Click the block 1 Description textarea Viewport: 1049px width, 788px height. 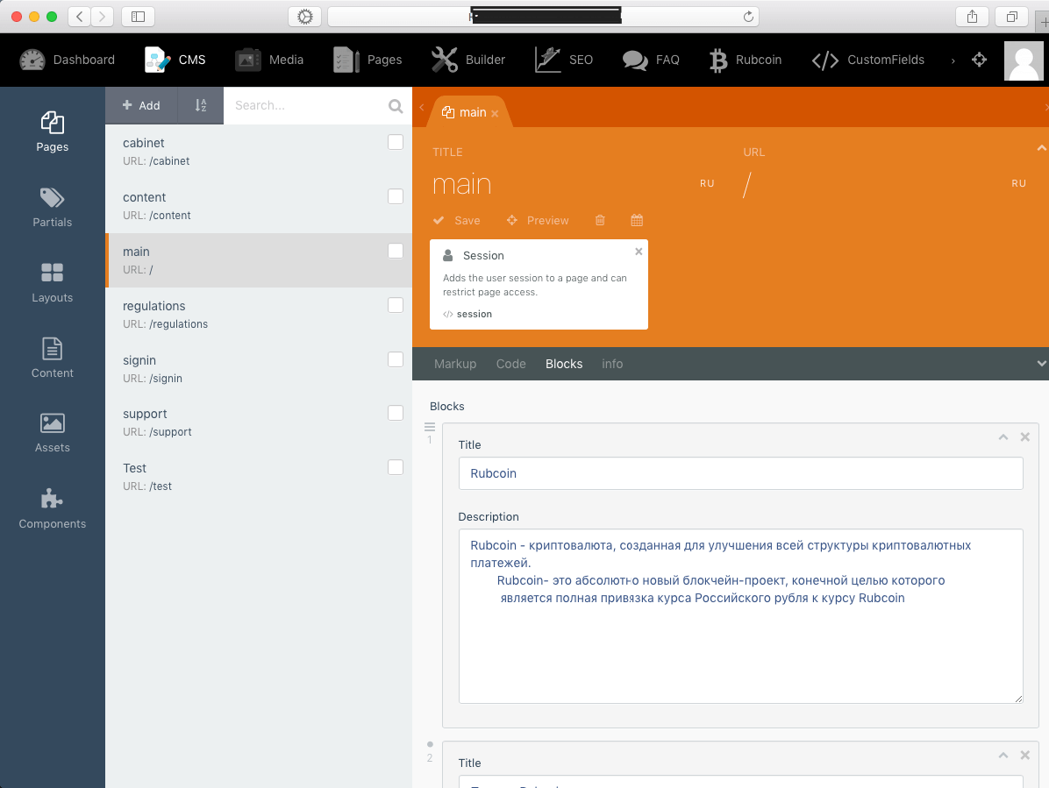coord(740,616)
